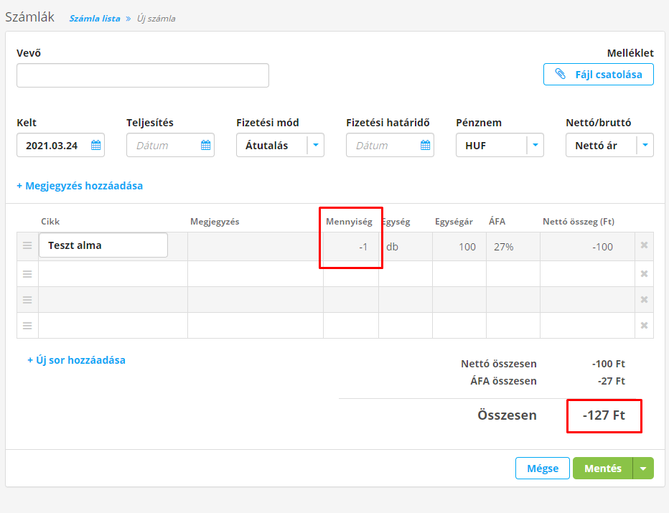Click the Fájl csatolása attach button
Screen dimensions: 669x513
(599, 75)
